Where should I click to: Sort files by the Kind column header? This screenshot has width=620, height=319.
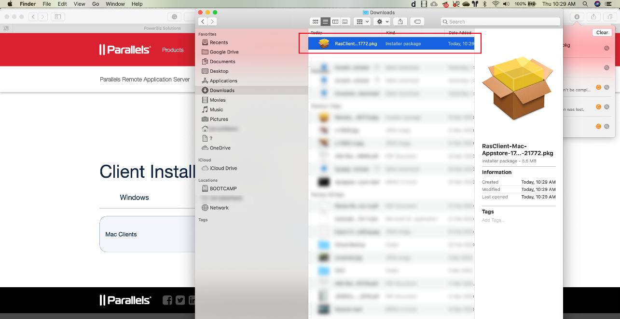[x=391, y=33]
